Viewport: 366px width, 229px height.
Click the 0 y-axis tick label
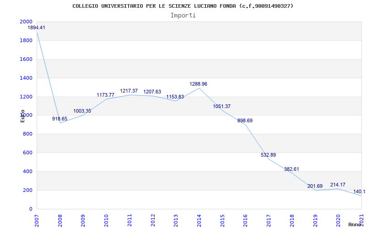[x=31, y=209]
